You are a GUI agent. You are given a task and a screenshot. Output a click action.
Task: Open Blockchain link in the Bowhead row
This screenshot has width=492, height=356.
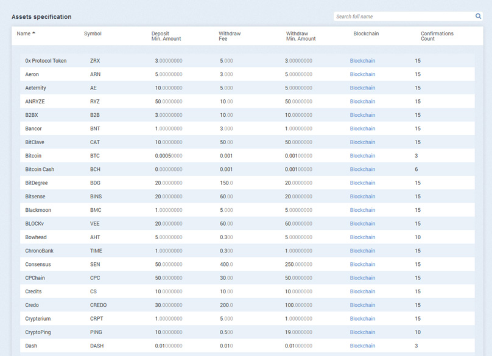coord(362,237)
